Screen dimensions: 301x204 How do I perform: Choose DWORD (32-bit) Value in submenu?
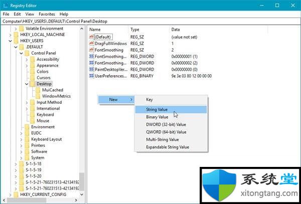[x=171, y=124]
